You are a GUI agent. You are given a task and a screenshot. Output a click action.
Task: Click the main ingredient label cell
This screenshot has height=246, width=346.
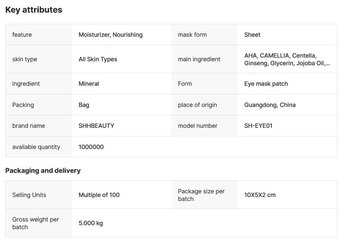click(199, 59)
